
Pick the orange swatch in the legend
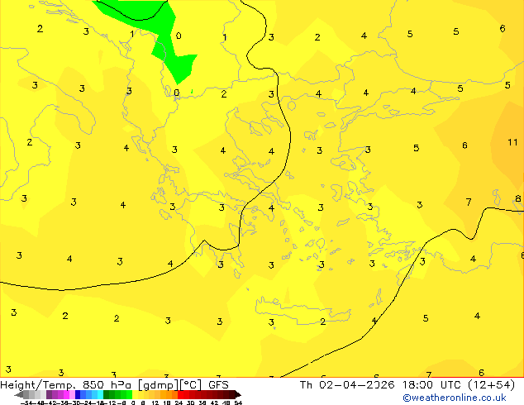point(169,394)
